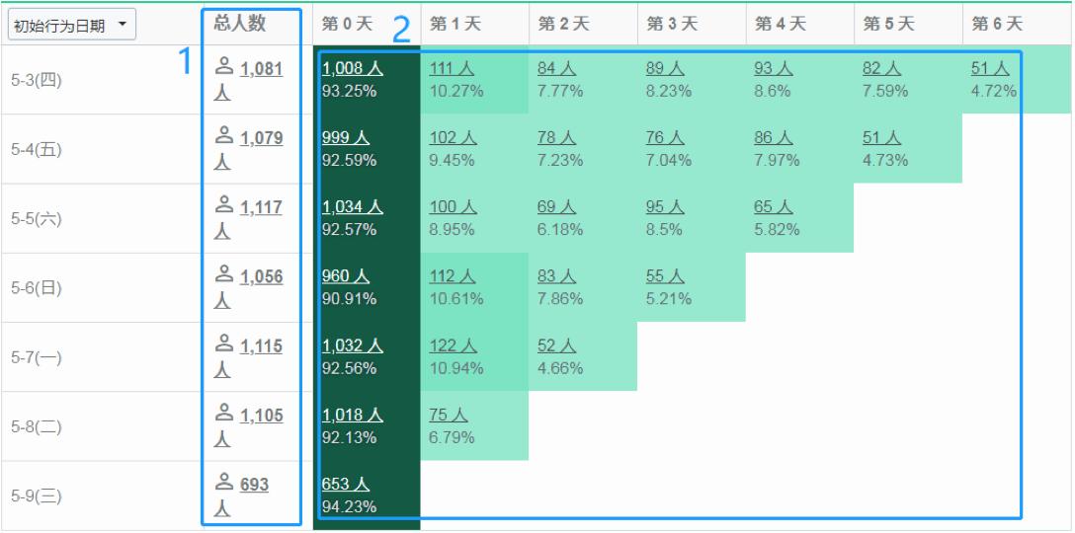The width and height of the screenshot is (1075, 533).
Task: Click user icon in 5-6(日) total row
Action: pos(224,276)
